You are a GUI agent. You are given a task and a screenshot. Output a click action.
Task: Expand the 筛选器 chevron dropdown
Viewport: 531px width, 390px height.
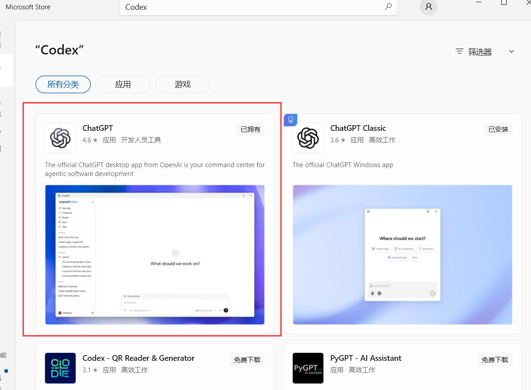[512, 51]
